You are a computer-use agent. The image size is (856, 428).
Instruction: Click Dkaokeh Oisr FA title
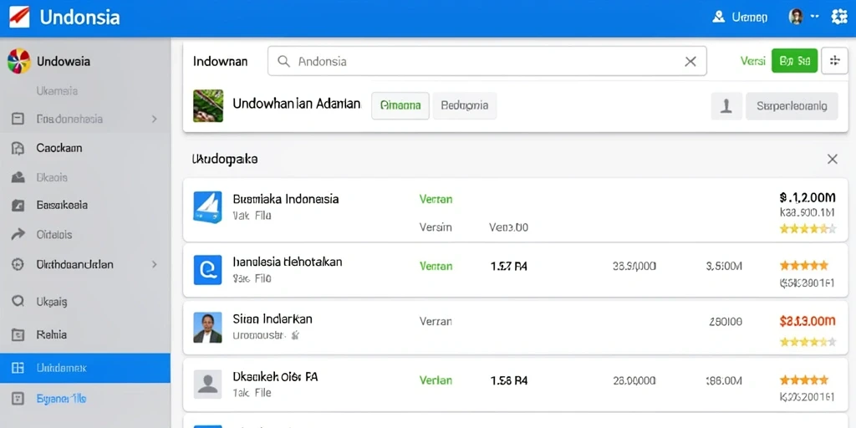tap(276, 376)
